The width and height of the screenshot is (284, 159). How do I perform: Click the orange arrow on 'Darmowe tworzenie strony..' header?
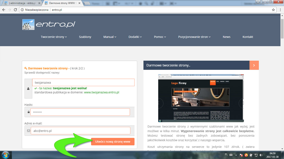click(254, 65)
